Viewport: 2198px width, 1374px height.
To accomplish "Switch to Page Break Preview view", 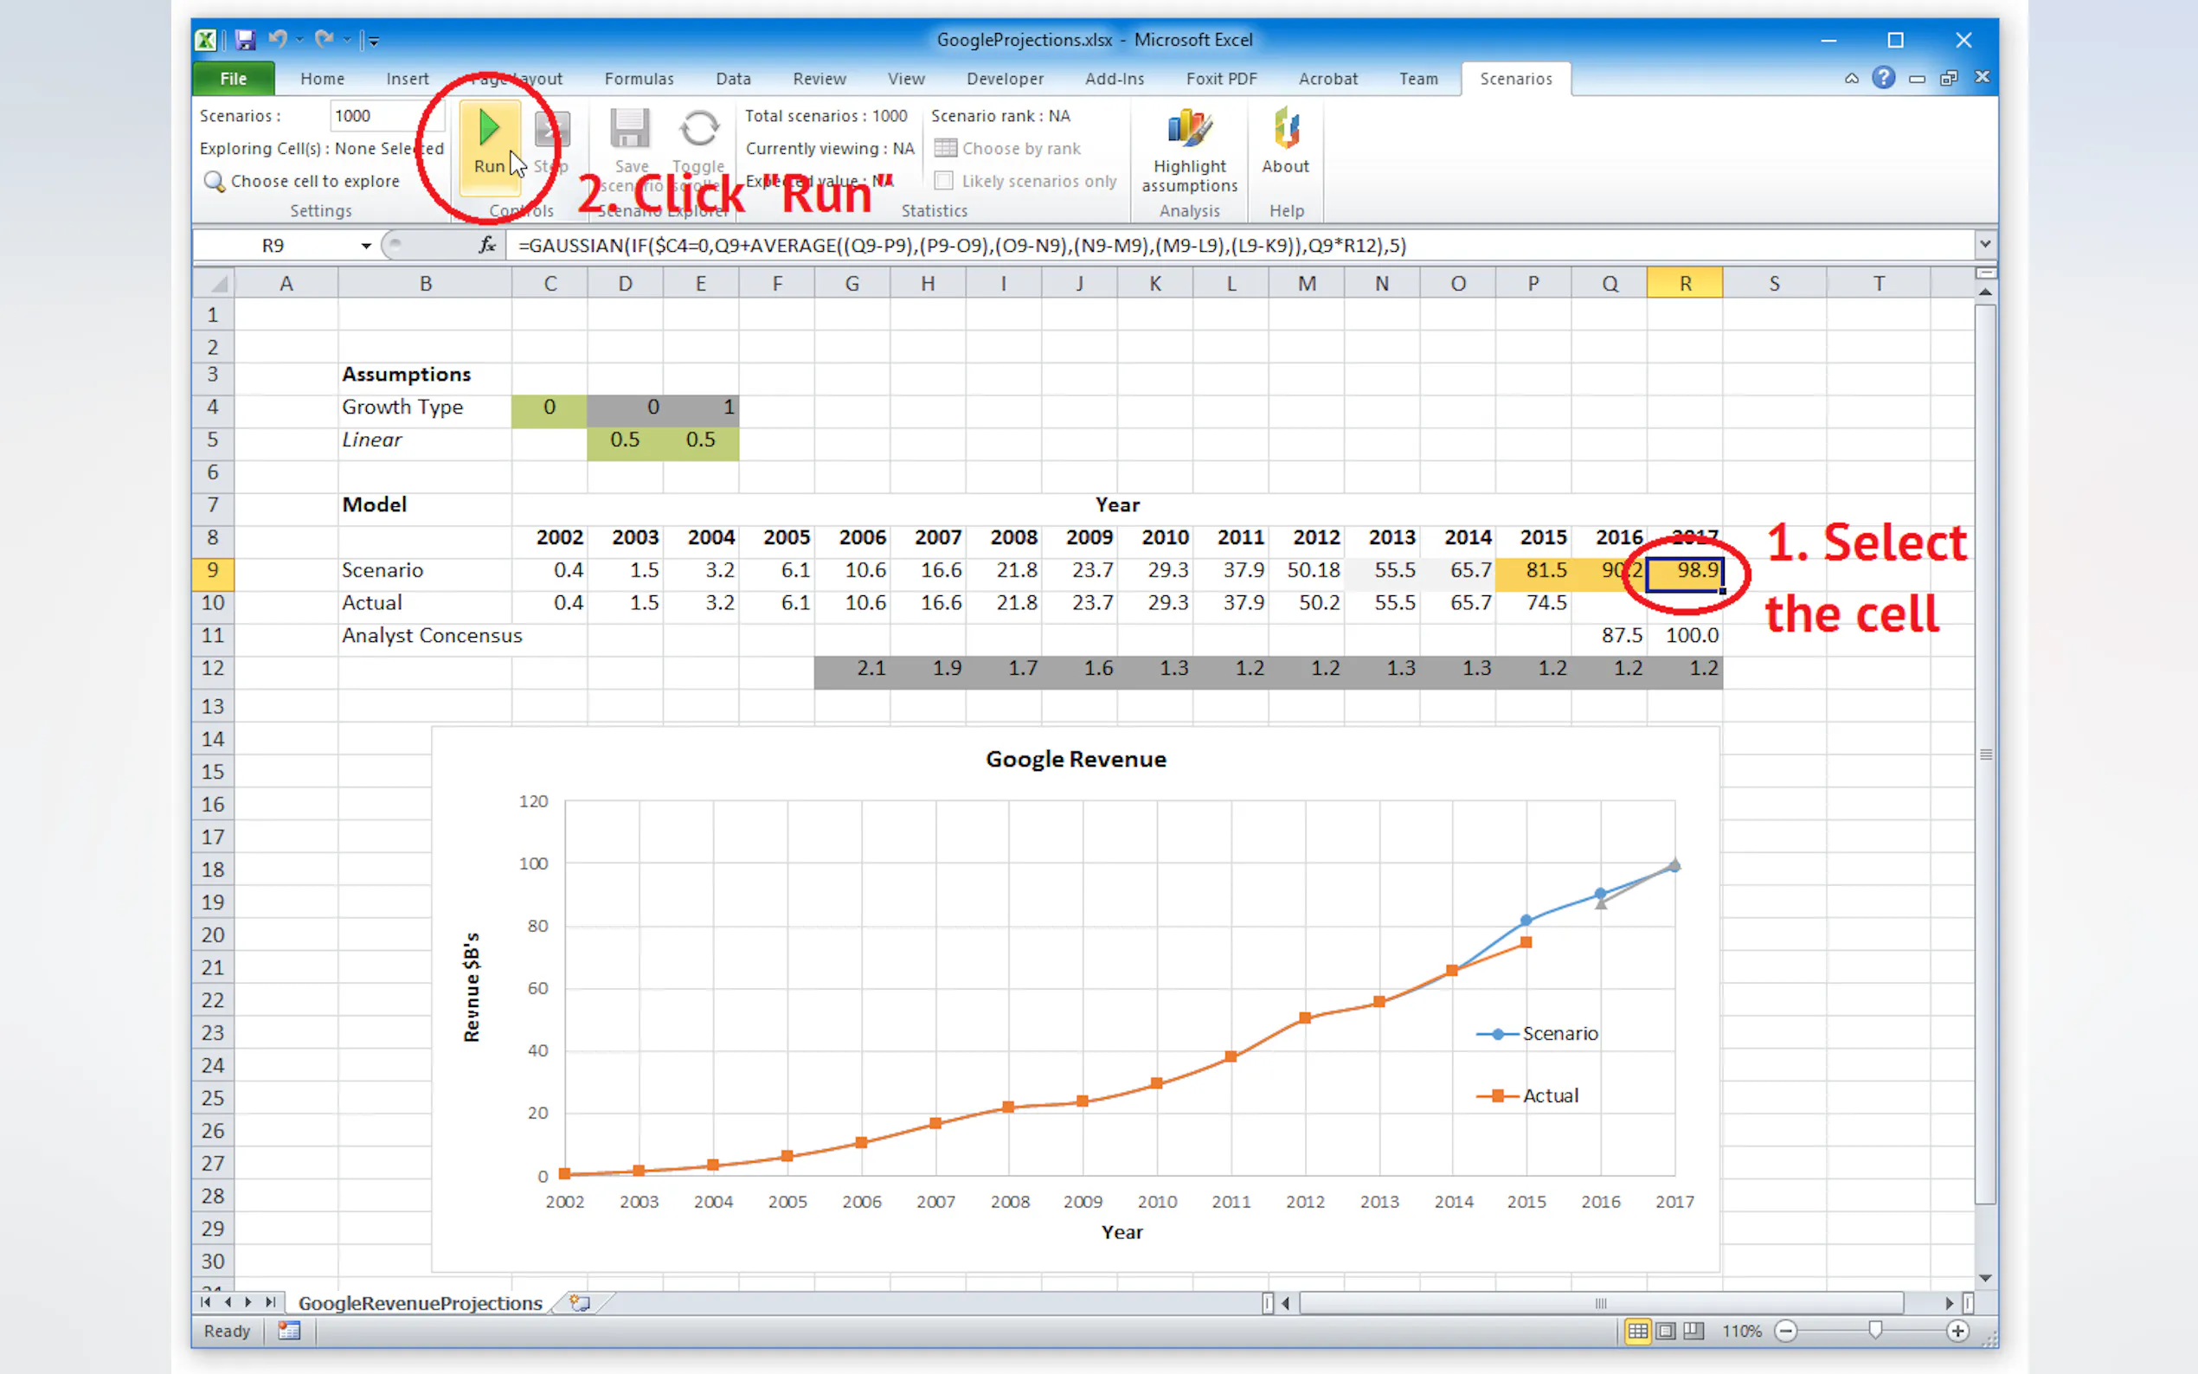I will [x=1693, y=1332].
